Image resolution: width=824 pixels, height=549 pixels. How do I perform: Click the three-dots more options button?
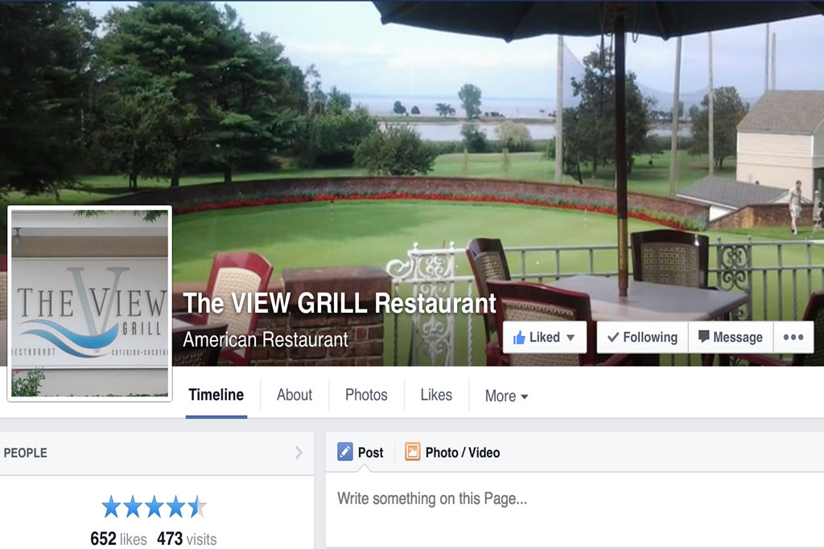click(793, 337)
